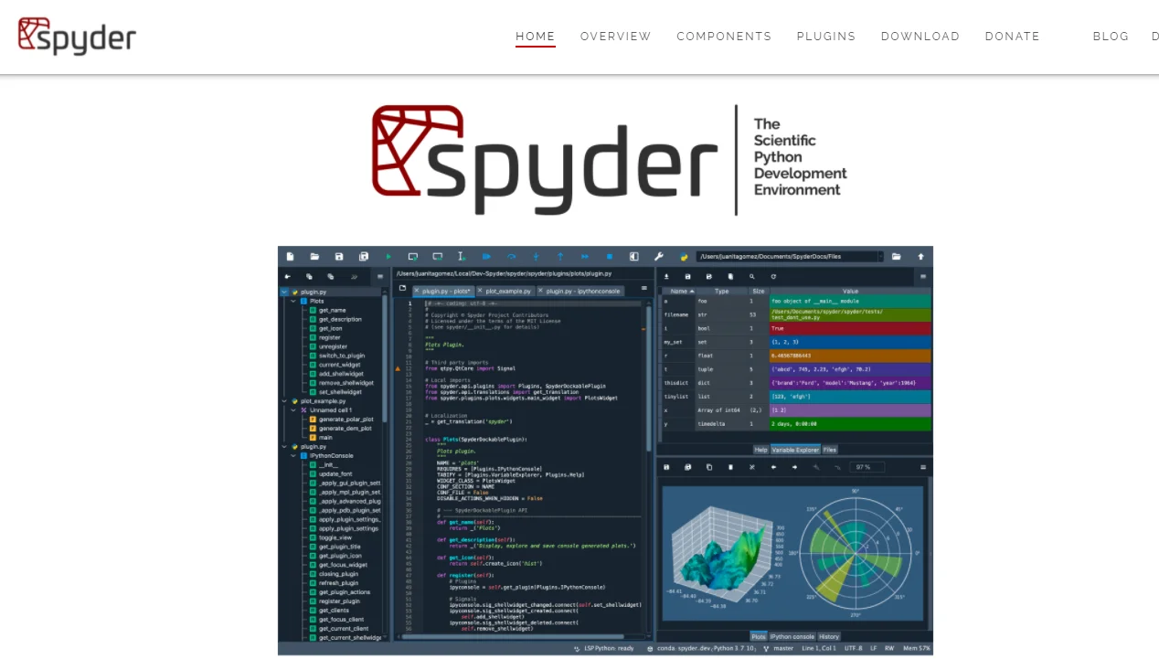1159x659 pixels.
Task: Click the Run selection or current line icon
Action: pos(463,257)
